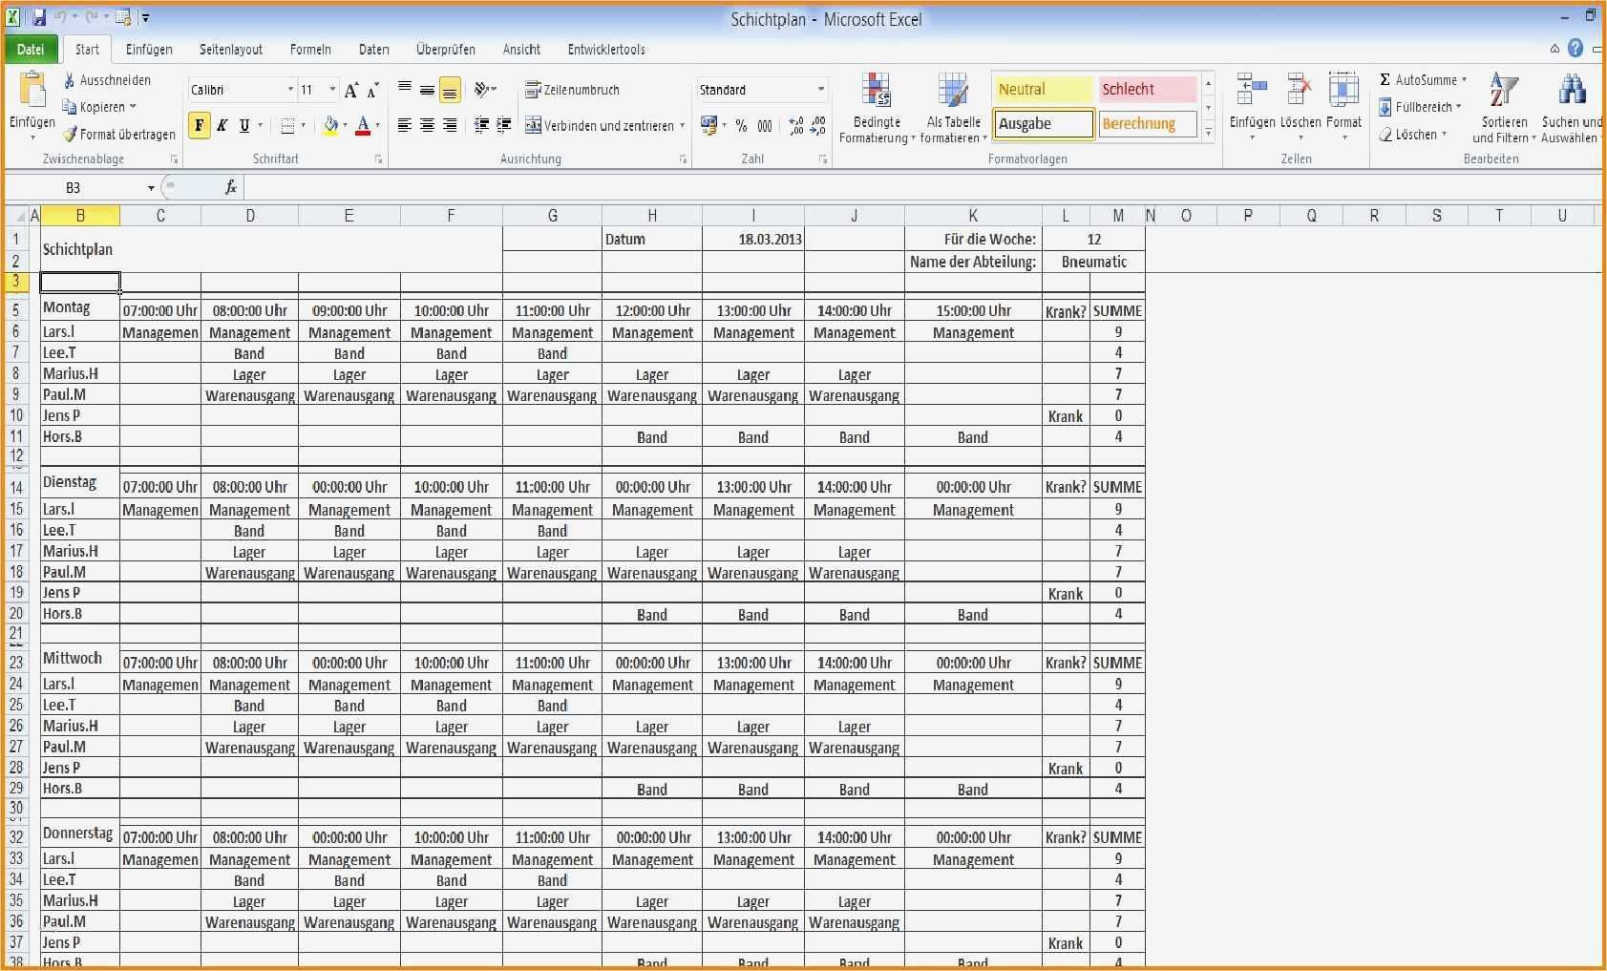Viewport: 1607px width, 971px height.
Task: Click Format übertragen paintbrush
Action: 70,135
